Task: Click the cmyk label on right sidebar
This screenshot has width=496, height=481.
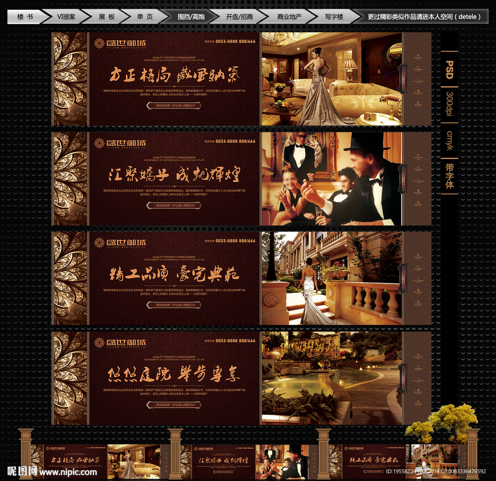Action: pos(449,140)
